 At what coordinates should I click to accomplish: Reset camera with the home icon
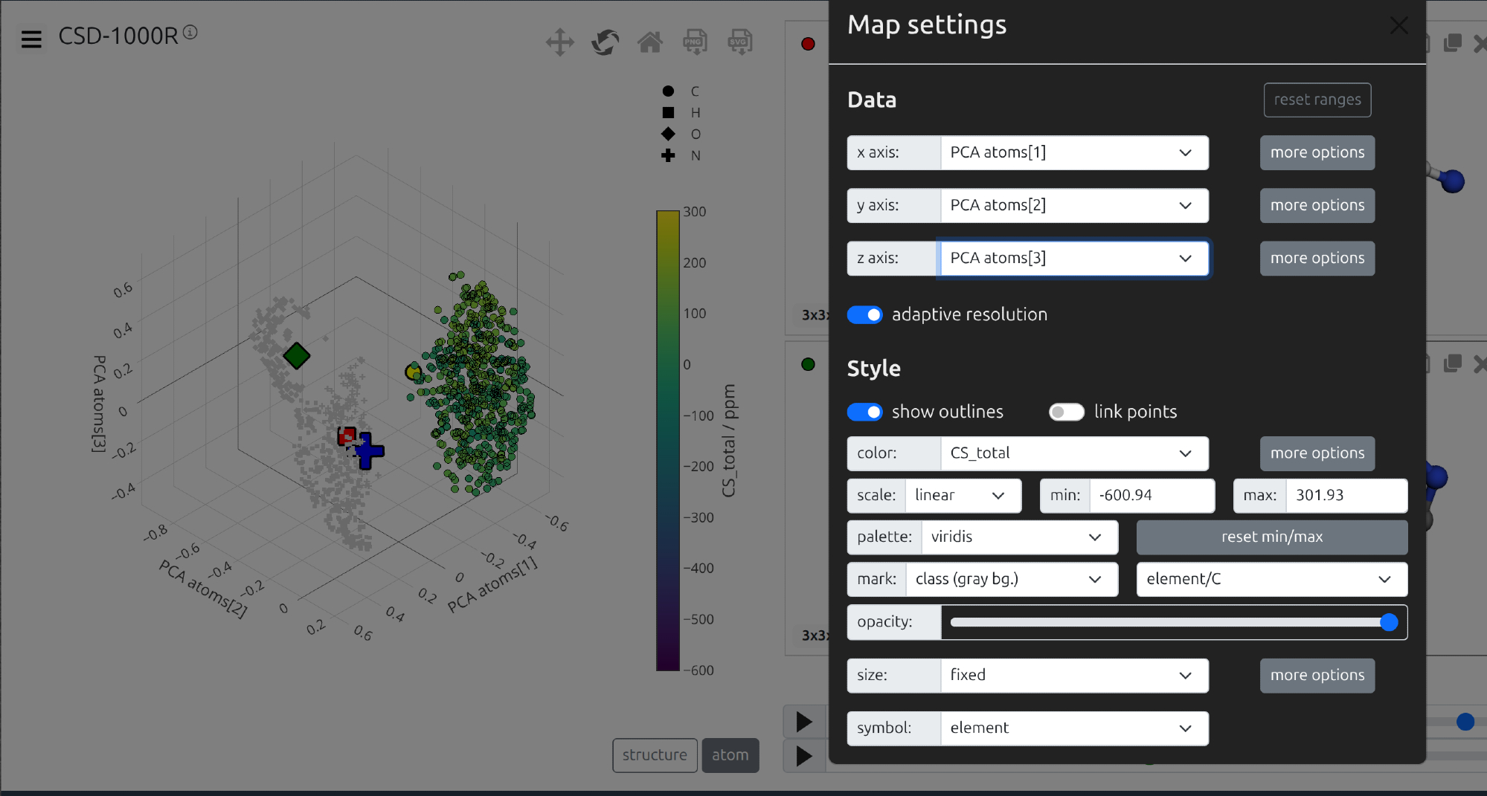pos(649,42)
